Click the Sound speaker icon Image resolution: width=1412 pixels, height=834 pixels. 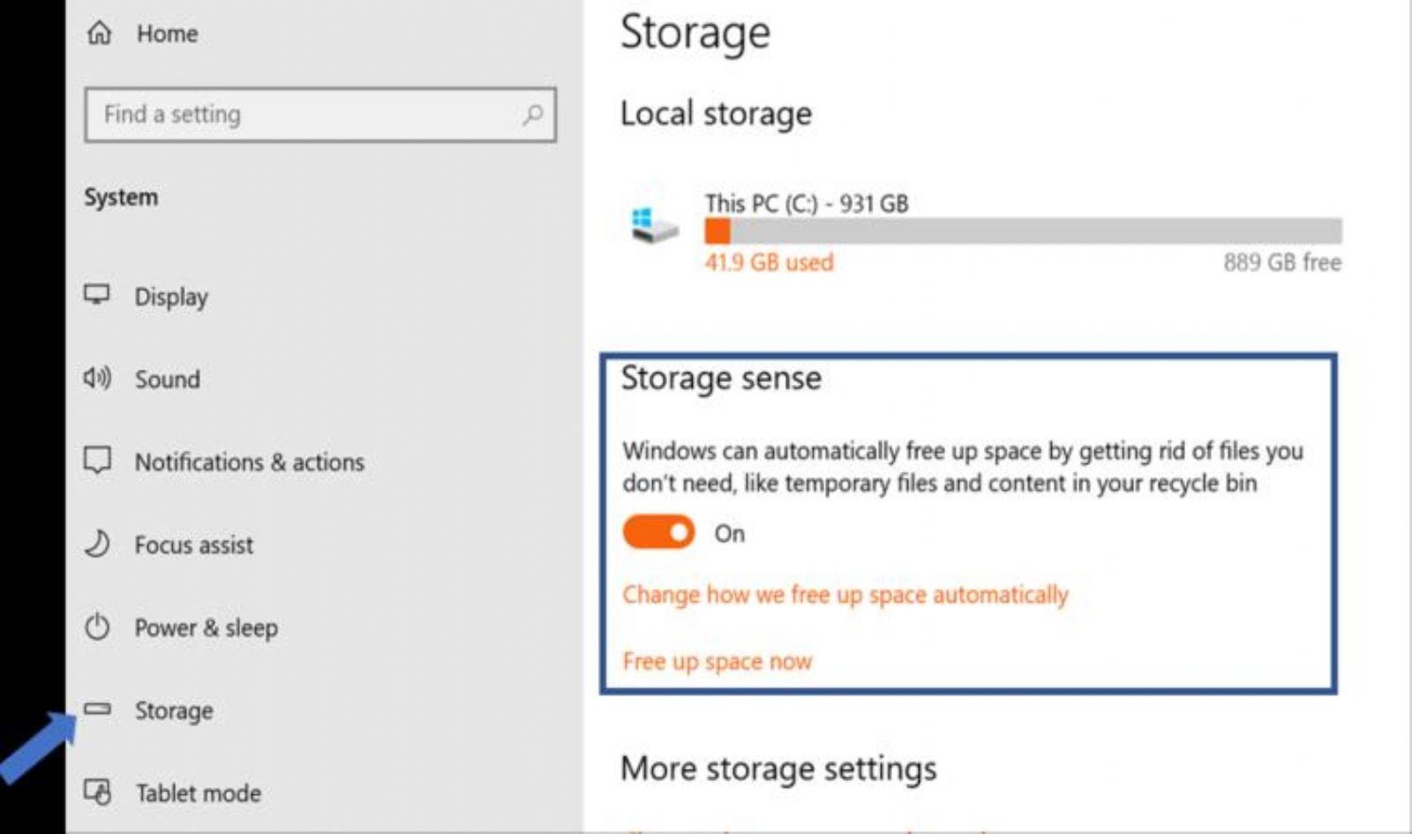tap(97, 379)
